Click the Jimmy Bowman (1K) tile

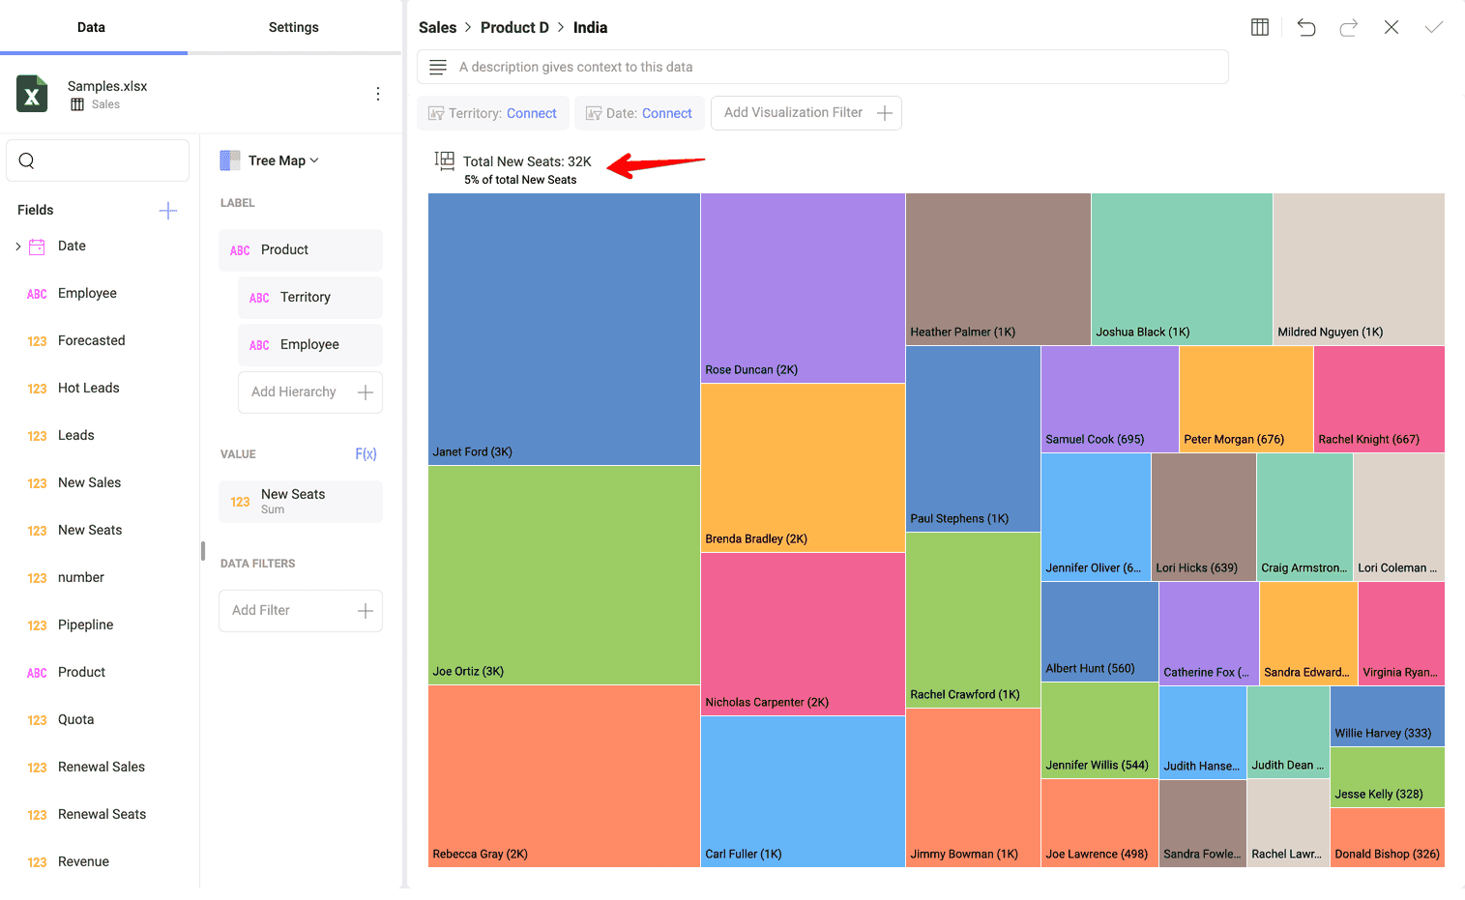click(x=973, y=788)
